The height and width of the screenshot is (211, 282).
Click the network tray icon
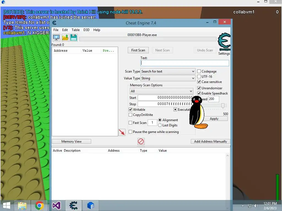click(250, 206)
